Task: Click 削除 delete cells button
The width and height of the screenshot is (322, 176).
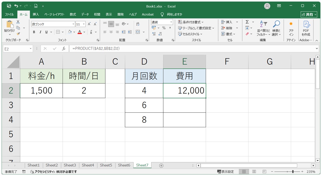Action: pos(227,28)
